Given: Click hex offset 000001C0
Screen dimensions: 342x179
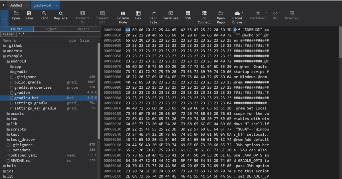Looking at the screenshot, I should [112, 176].
